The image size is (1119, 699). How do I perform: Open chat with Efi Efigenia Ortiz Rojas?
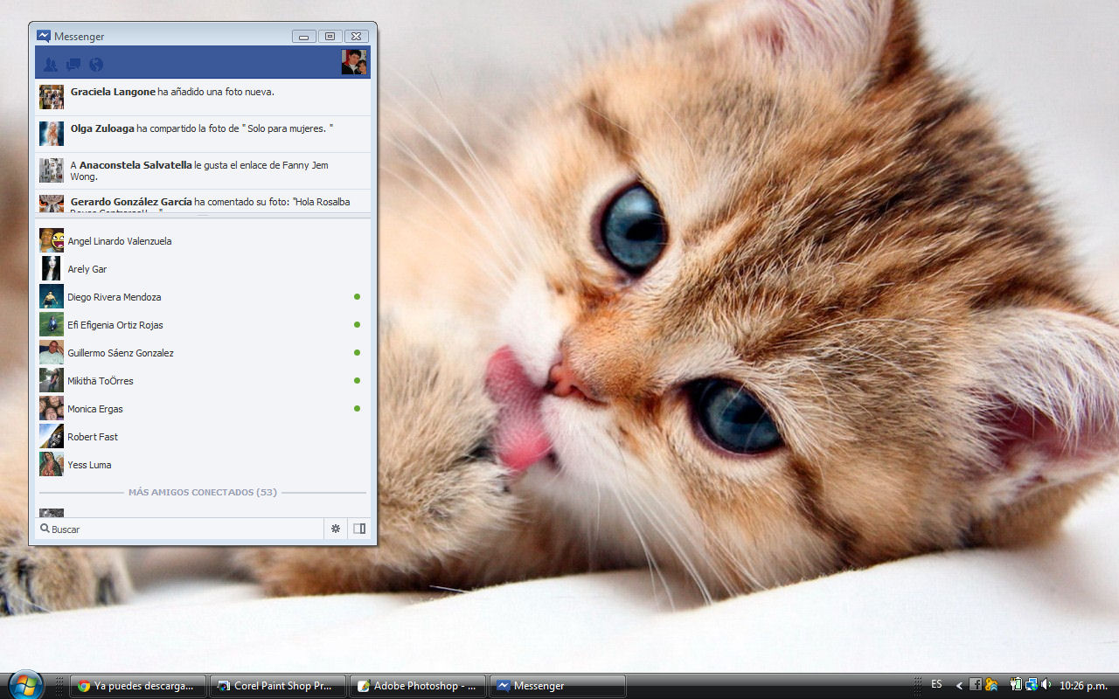pos(203,324)
